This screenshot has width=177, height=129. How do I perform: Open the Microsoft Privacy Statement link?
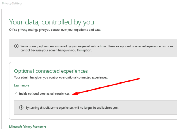[x=28, y=127]
